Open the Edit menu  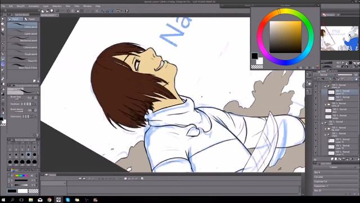point(11,6)
